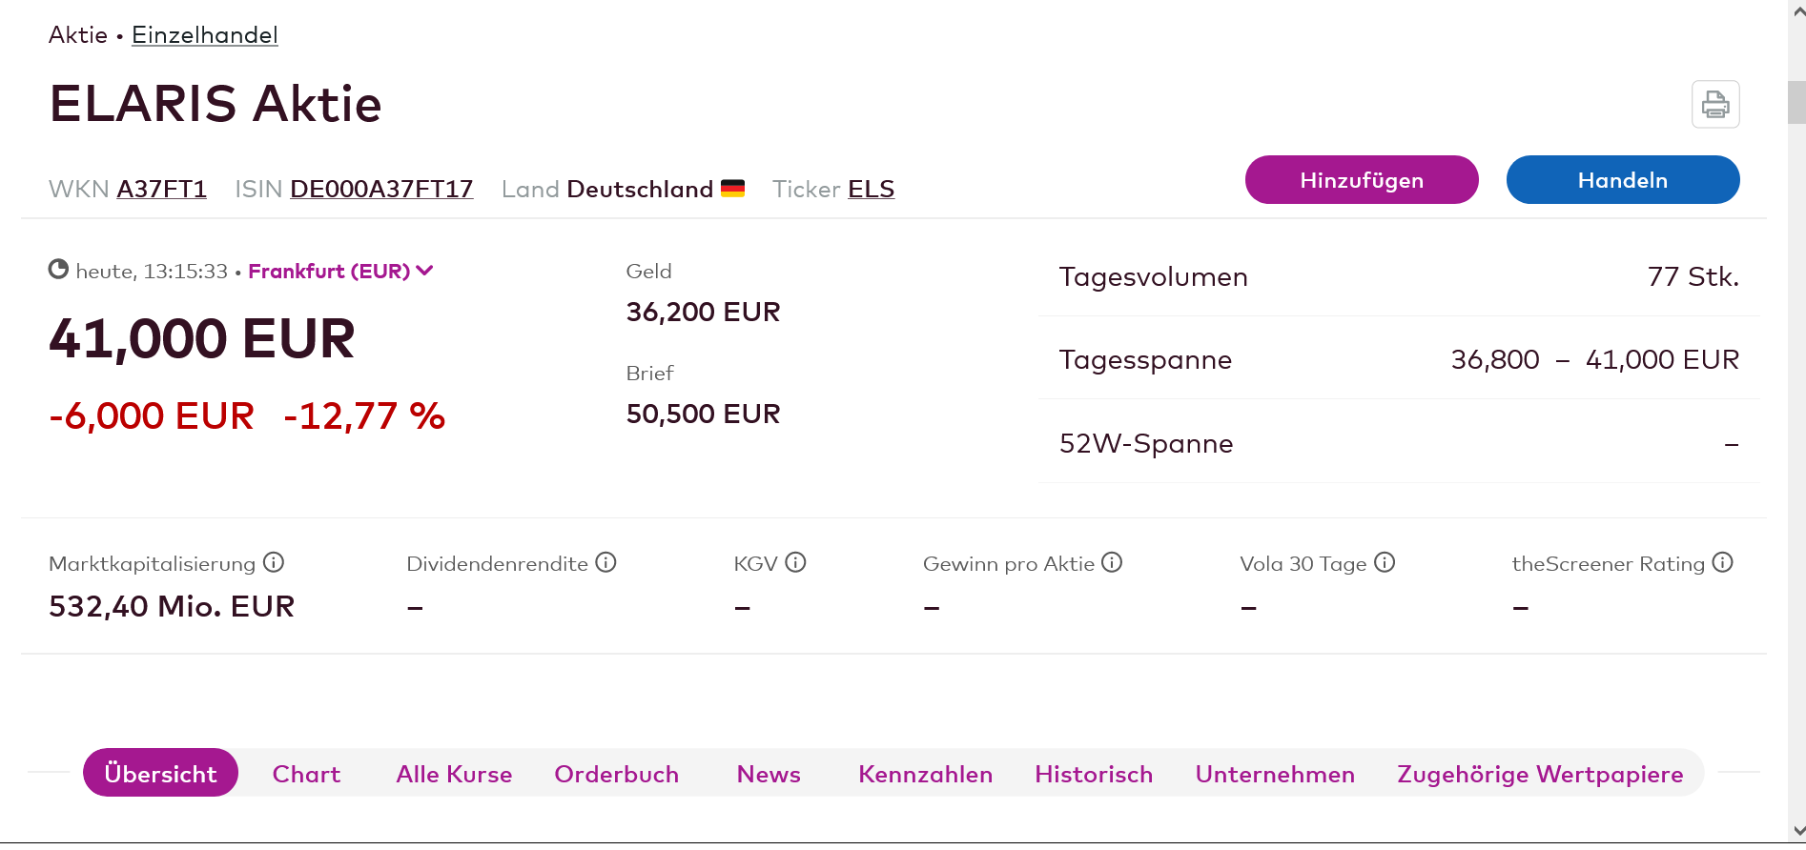Click the clock icon beside the timestamp
Image resolution: width=1806 pixels, height=850 pixels.
point(58,270)
